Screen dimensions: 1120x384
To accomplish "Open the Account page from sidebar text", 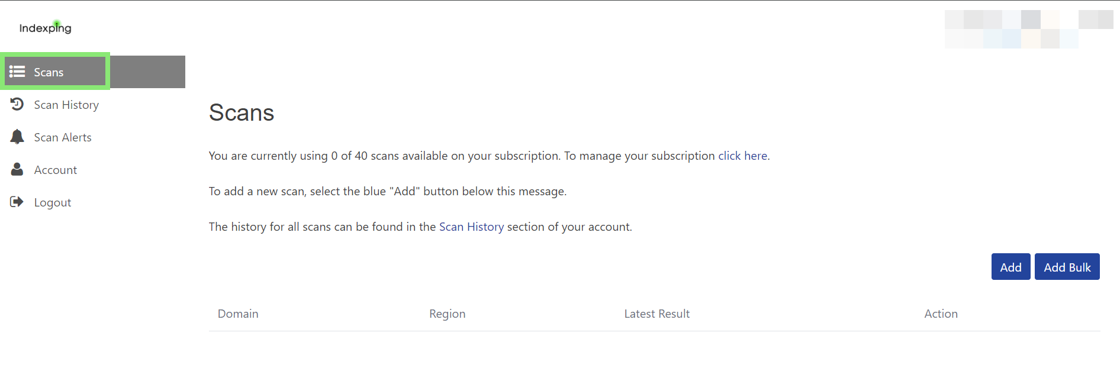I will (56, 170).
